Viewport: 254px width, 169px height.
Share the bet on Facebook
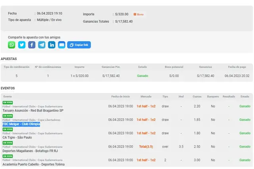(32, 45)
